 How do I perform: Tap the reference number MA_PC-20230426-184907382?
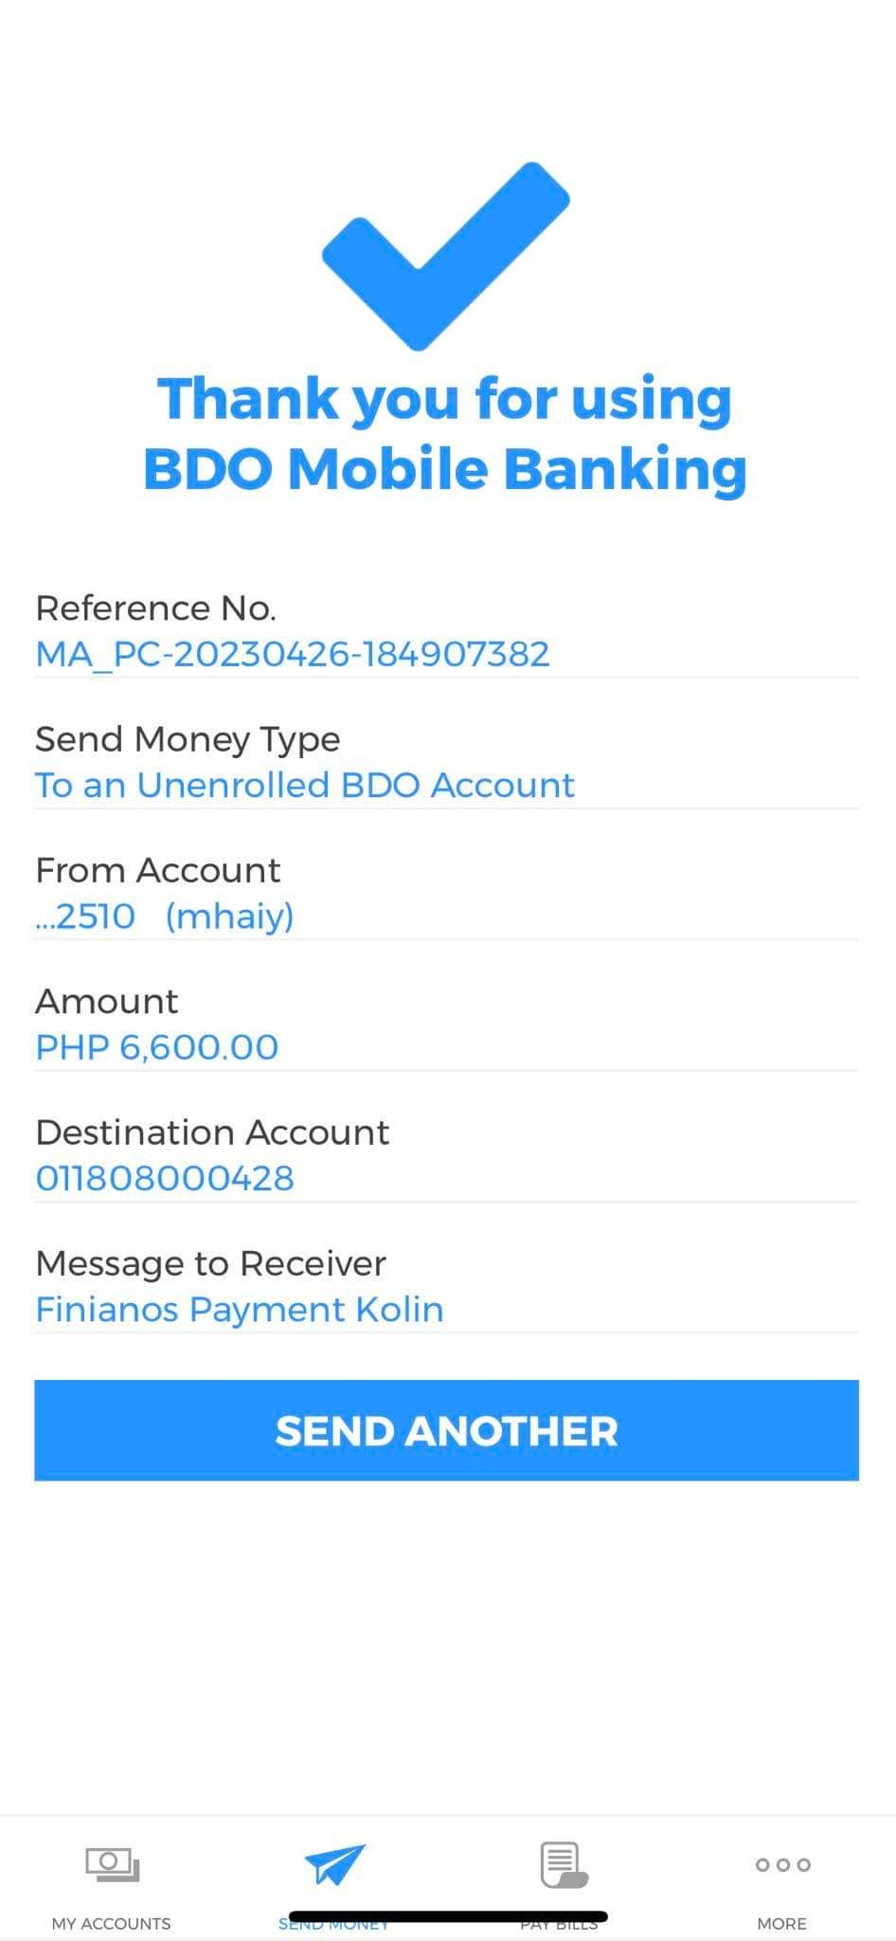click(x=293, y=654)
